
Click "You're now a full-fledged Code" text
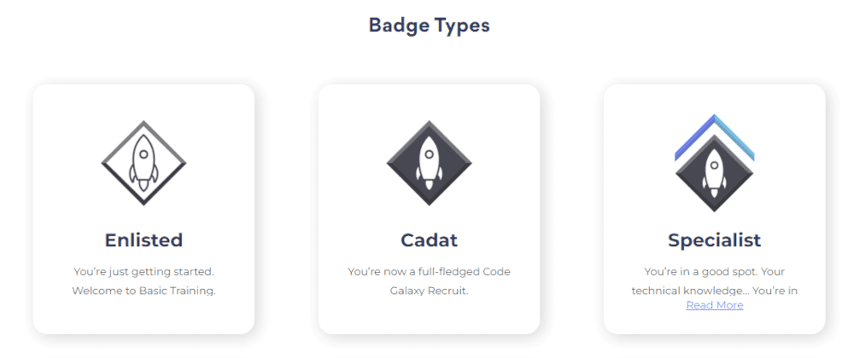pyautogui.click(x=430, y=271)
